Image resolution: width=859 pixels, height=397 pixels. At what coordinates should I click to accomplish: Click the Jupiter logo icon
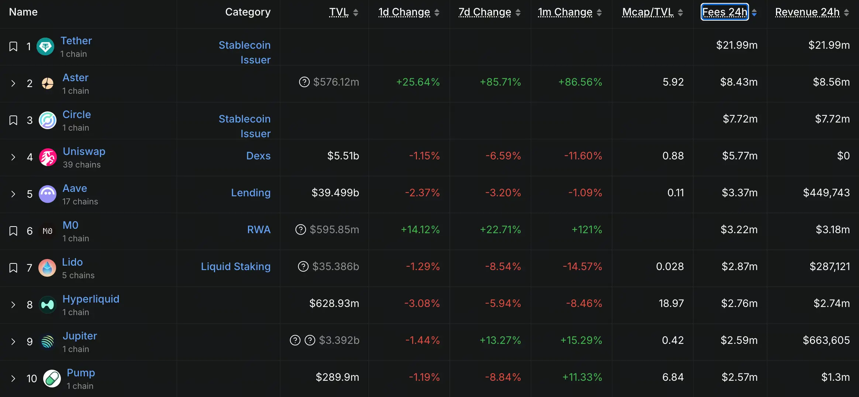pos(48,342)
